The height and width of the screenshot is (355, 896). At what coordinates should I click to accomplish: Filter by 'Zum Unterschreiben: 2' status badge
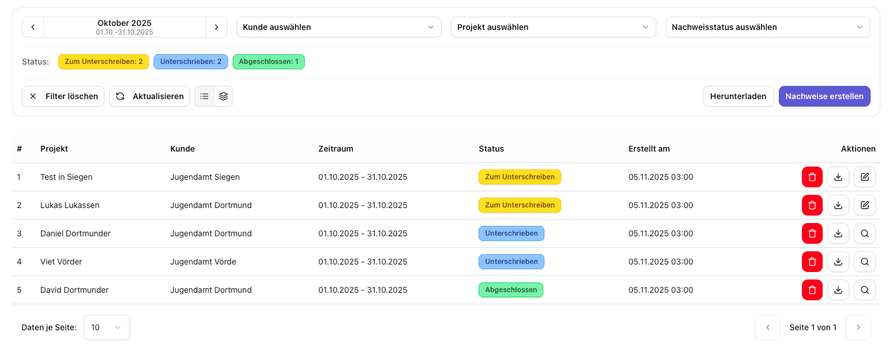(x=103, y=62)
